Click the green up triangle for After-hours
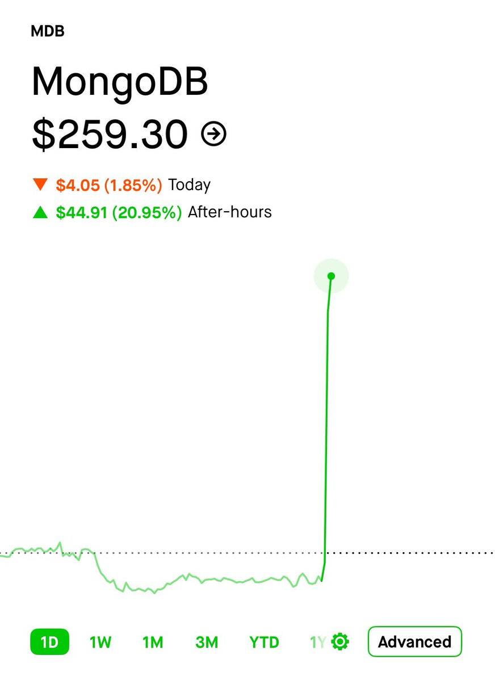Image resolution: width=495 pixels, height=681 pixels. coord(40,213)
